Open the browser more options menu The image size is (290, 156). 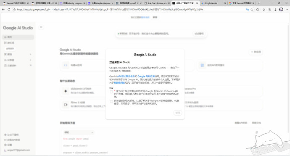287,9
